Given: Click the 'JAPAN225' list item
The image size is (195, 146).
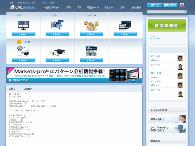Looking at the screenshot, I should pos(15,125).
